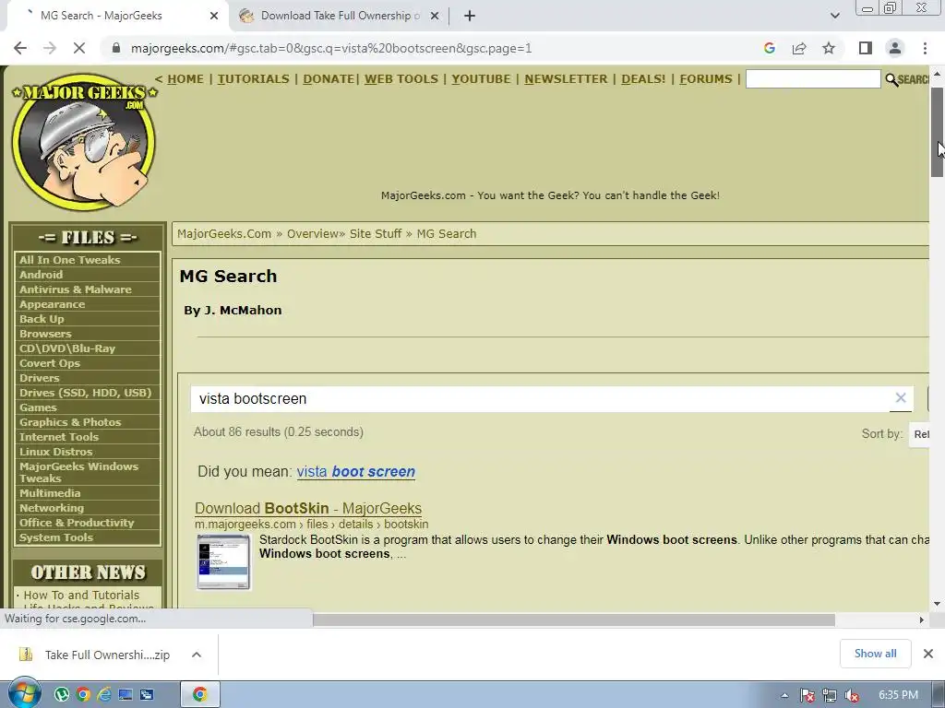The image size is (945, 708).
Task: Open options for Take Full Ownership zip download
Action: click(x=197, y=655)
